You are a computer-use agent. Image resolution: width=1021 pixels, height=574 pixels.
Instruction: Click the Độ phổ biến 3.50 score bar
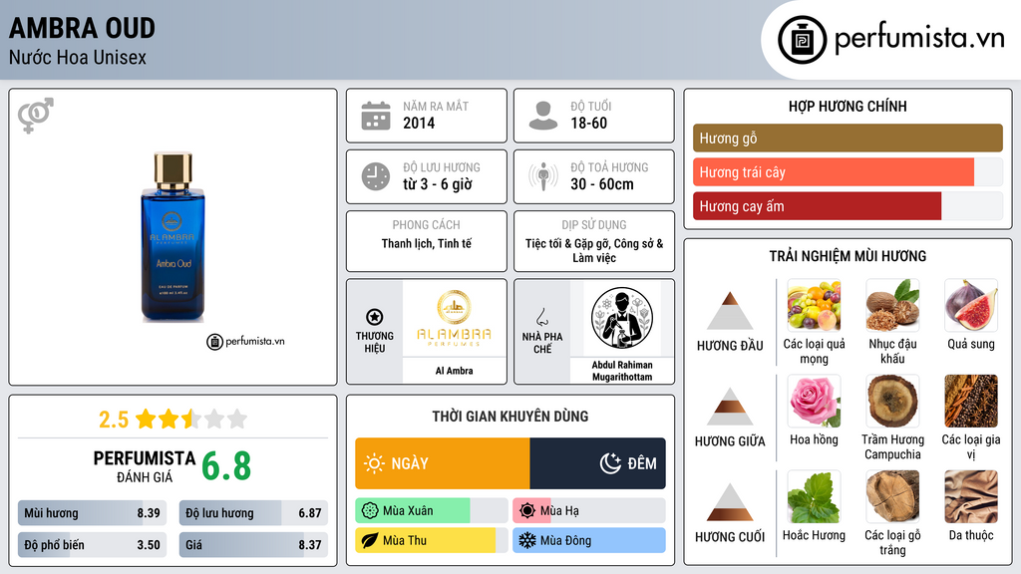pyautogui.click(x=92, y=545)
